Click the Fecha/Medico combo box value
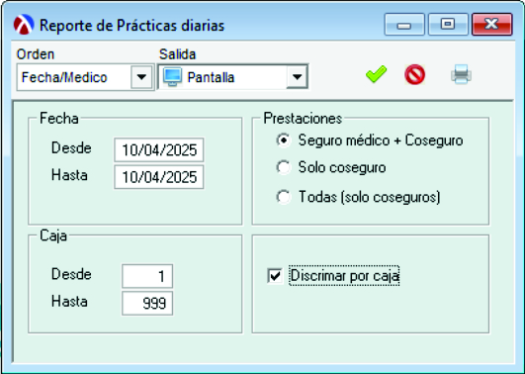This screenshot has height=374, width=525. [64, 77]
